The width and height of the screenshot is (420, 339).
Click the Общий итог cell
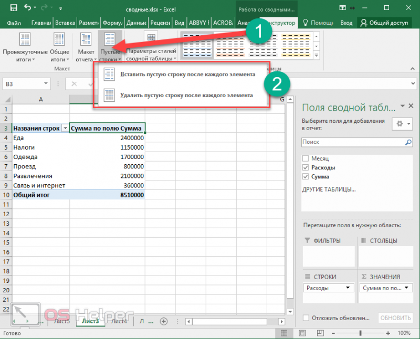41,195
